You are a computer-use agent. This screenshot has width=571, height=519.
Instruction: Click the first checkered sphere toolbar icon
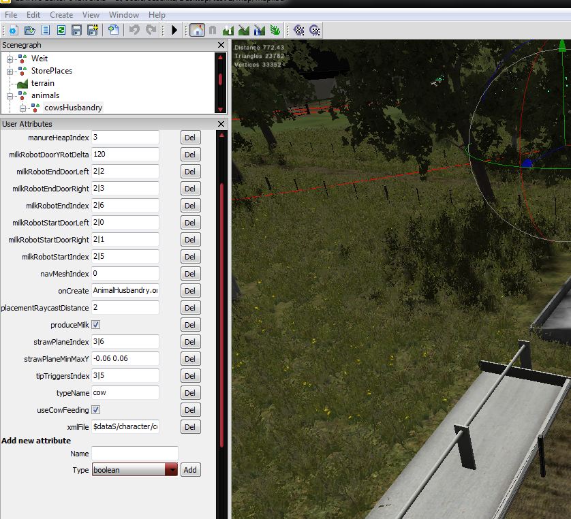pyautogui.click(x=298, y=30)
